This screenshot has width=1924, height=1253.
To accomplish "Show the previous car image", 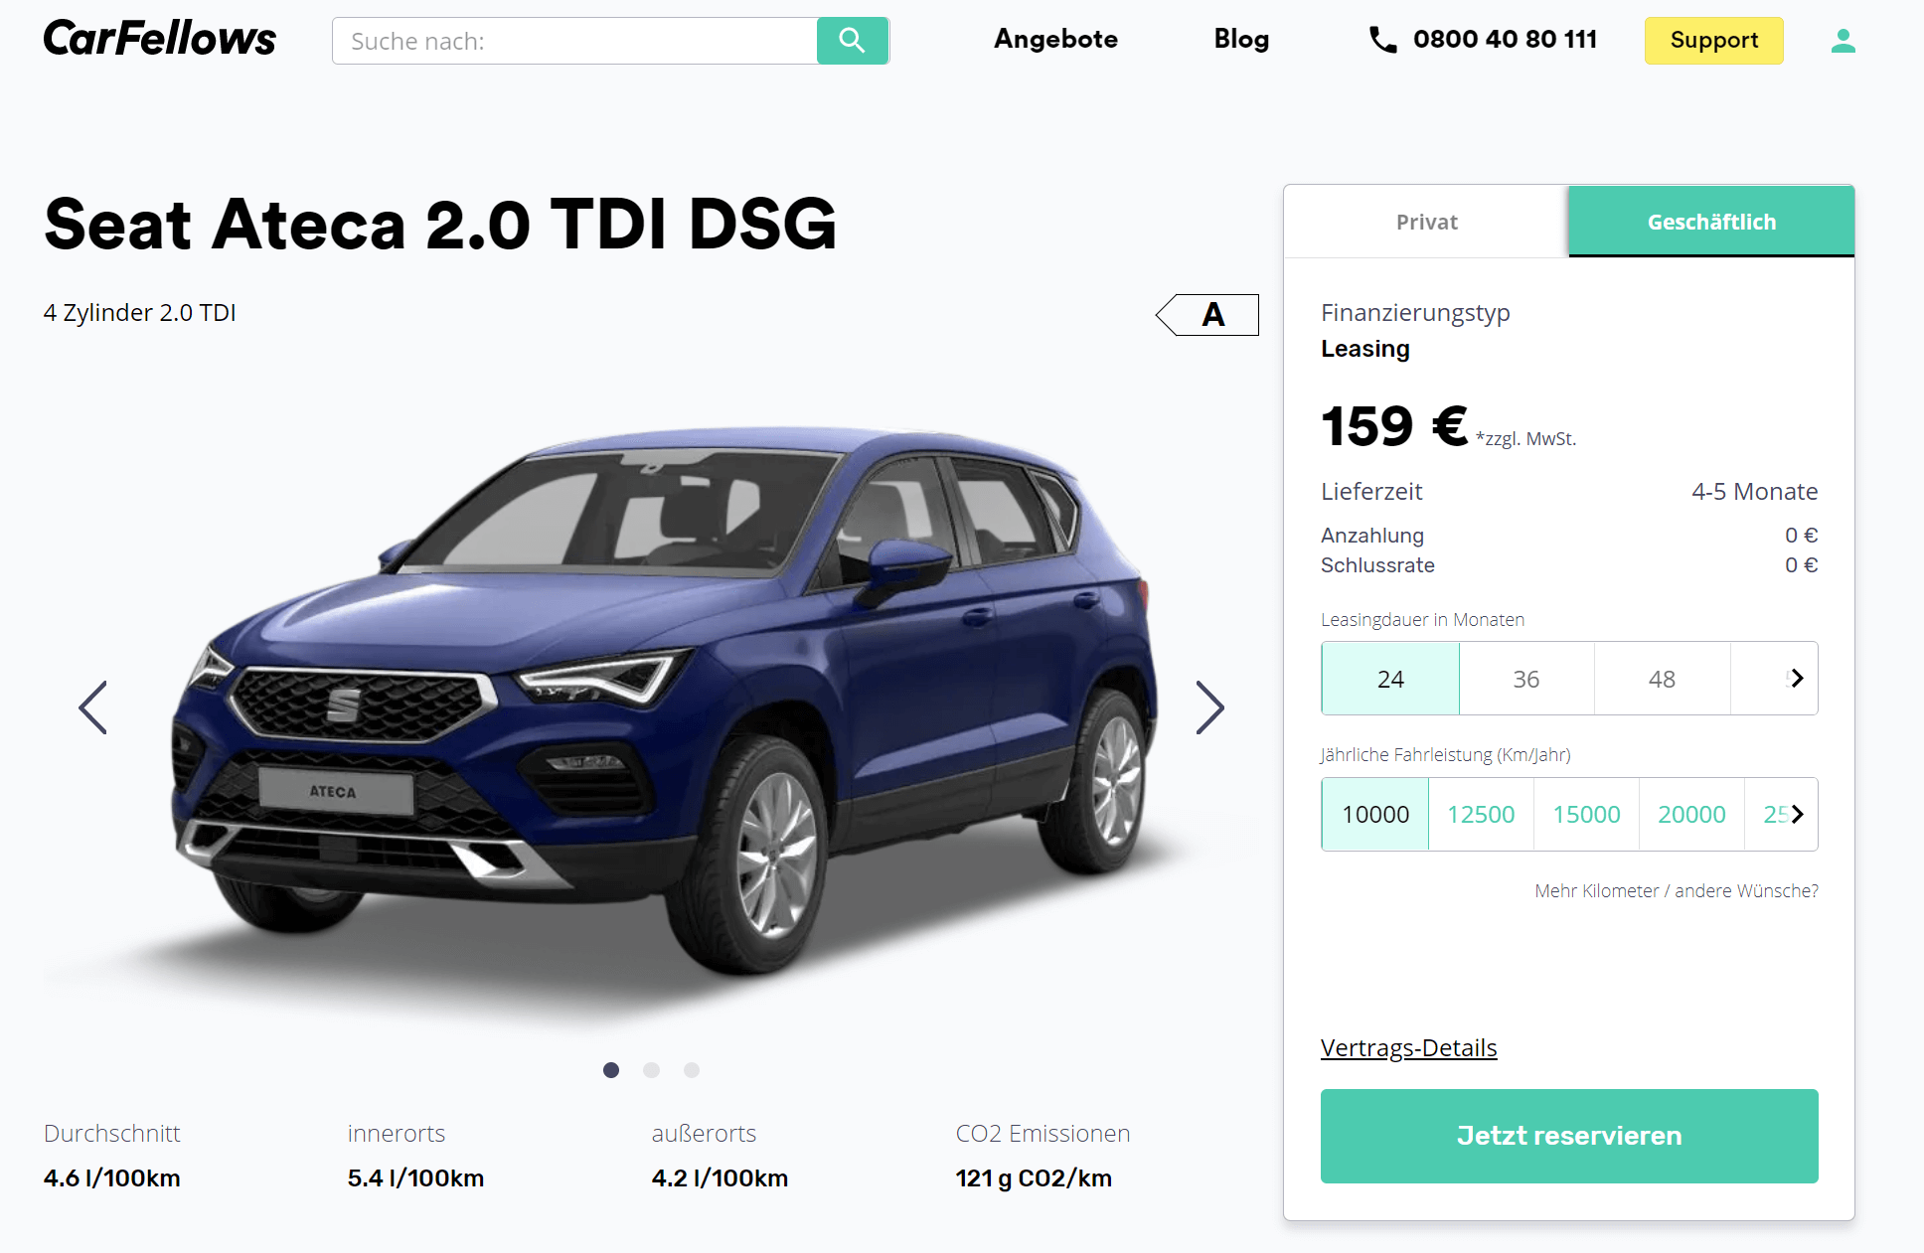I will (x=93, y=707).
